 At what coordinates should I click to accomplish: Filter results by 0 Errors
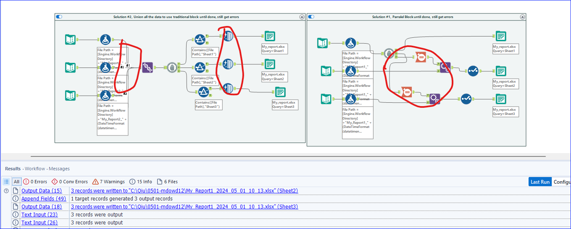[x=35, y=182]
